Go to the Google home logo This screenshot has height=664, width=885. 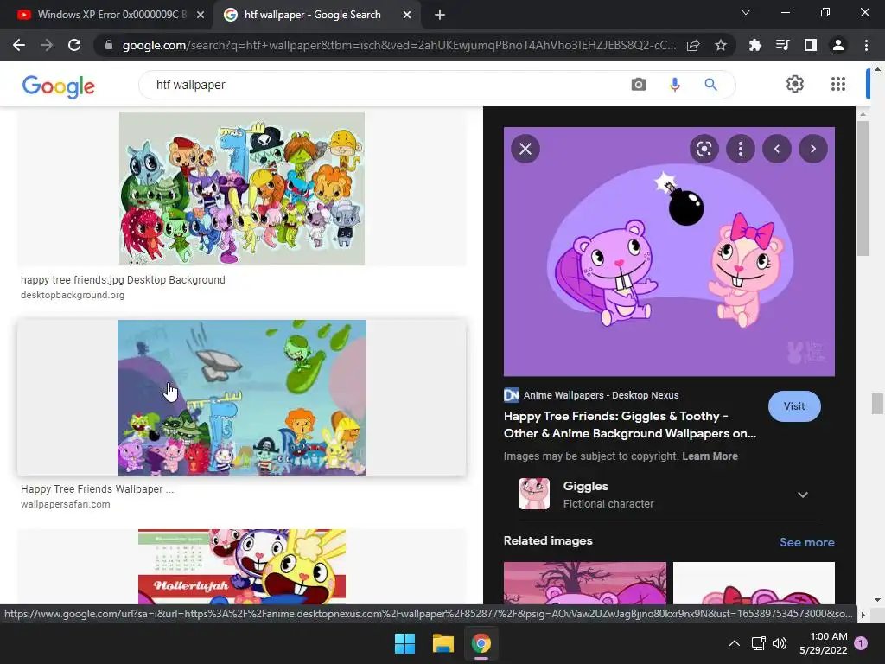pyautogui.click(x=59, y=86)
